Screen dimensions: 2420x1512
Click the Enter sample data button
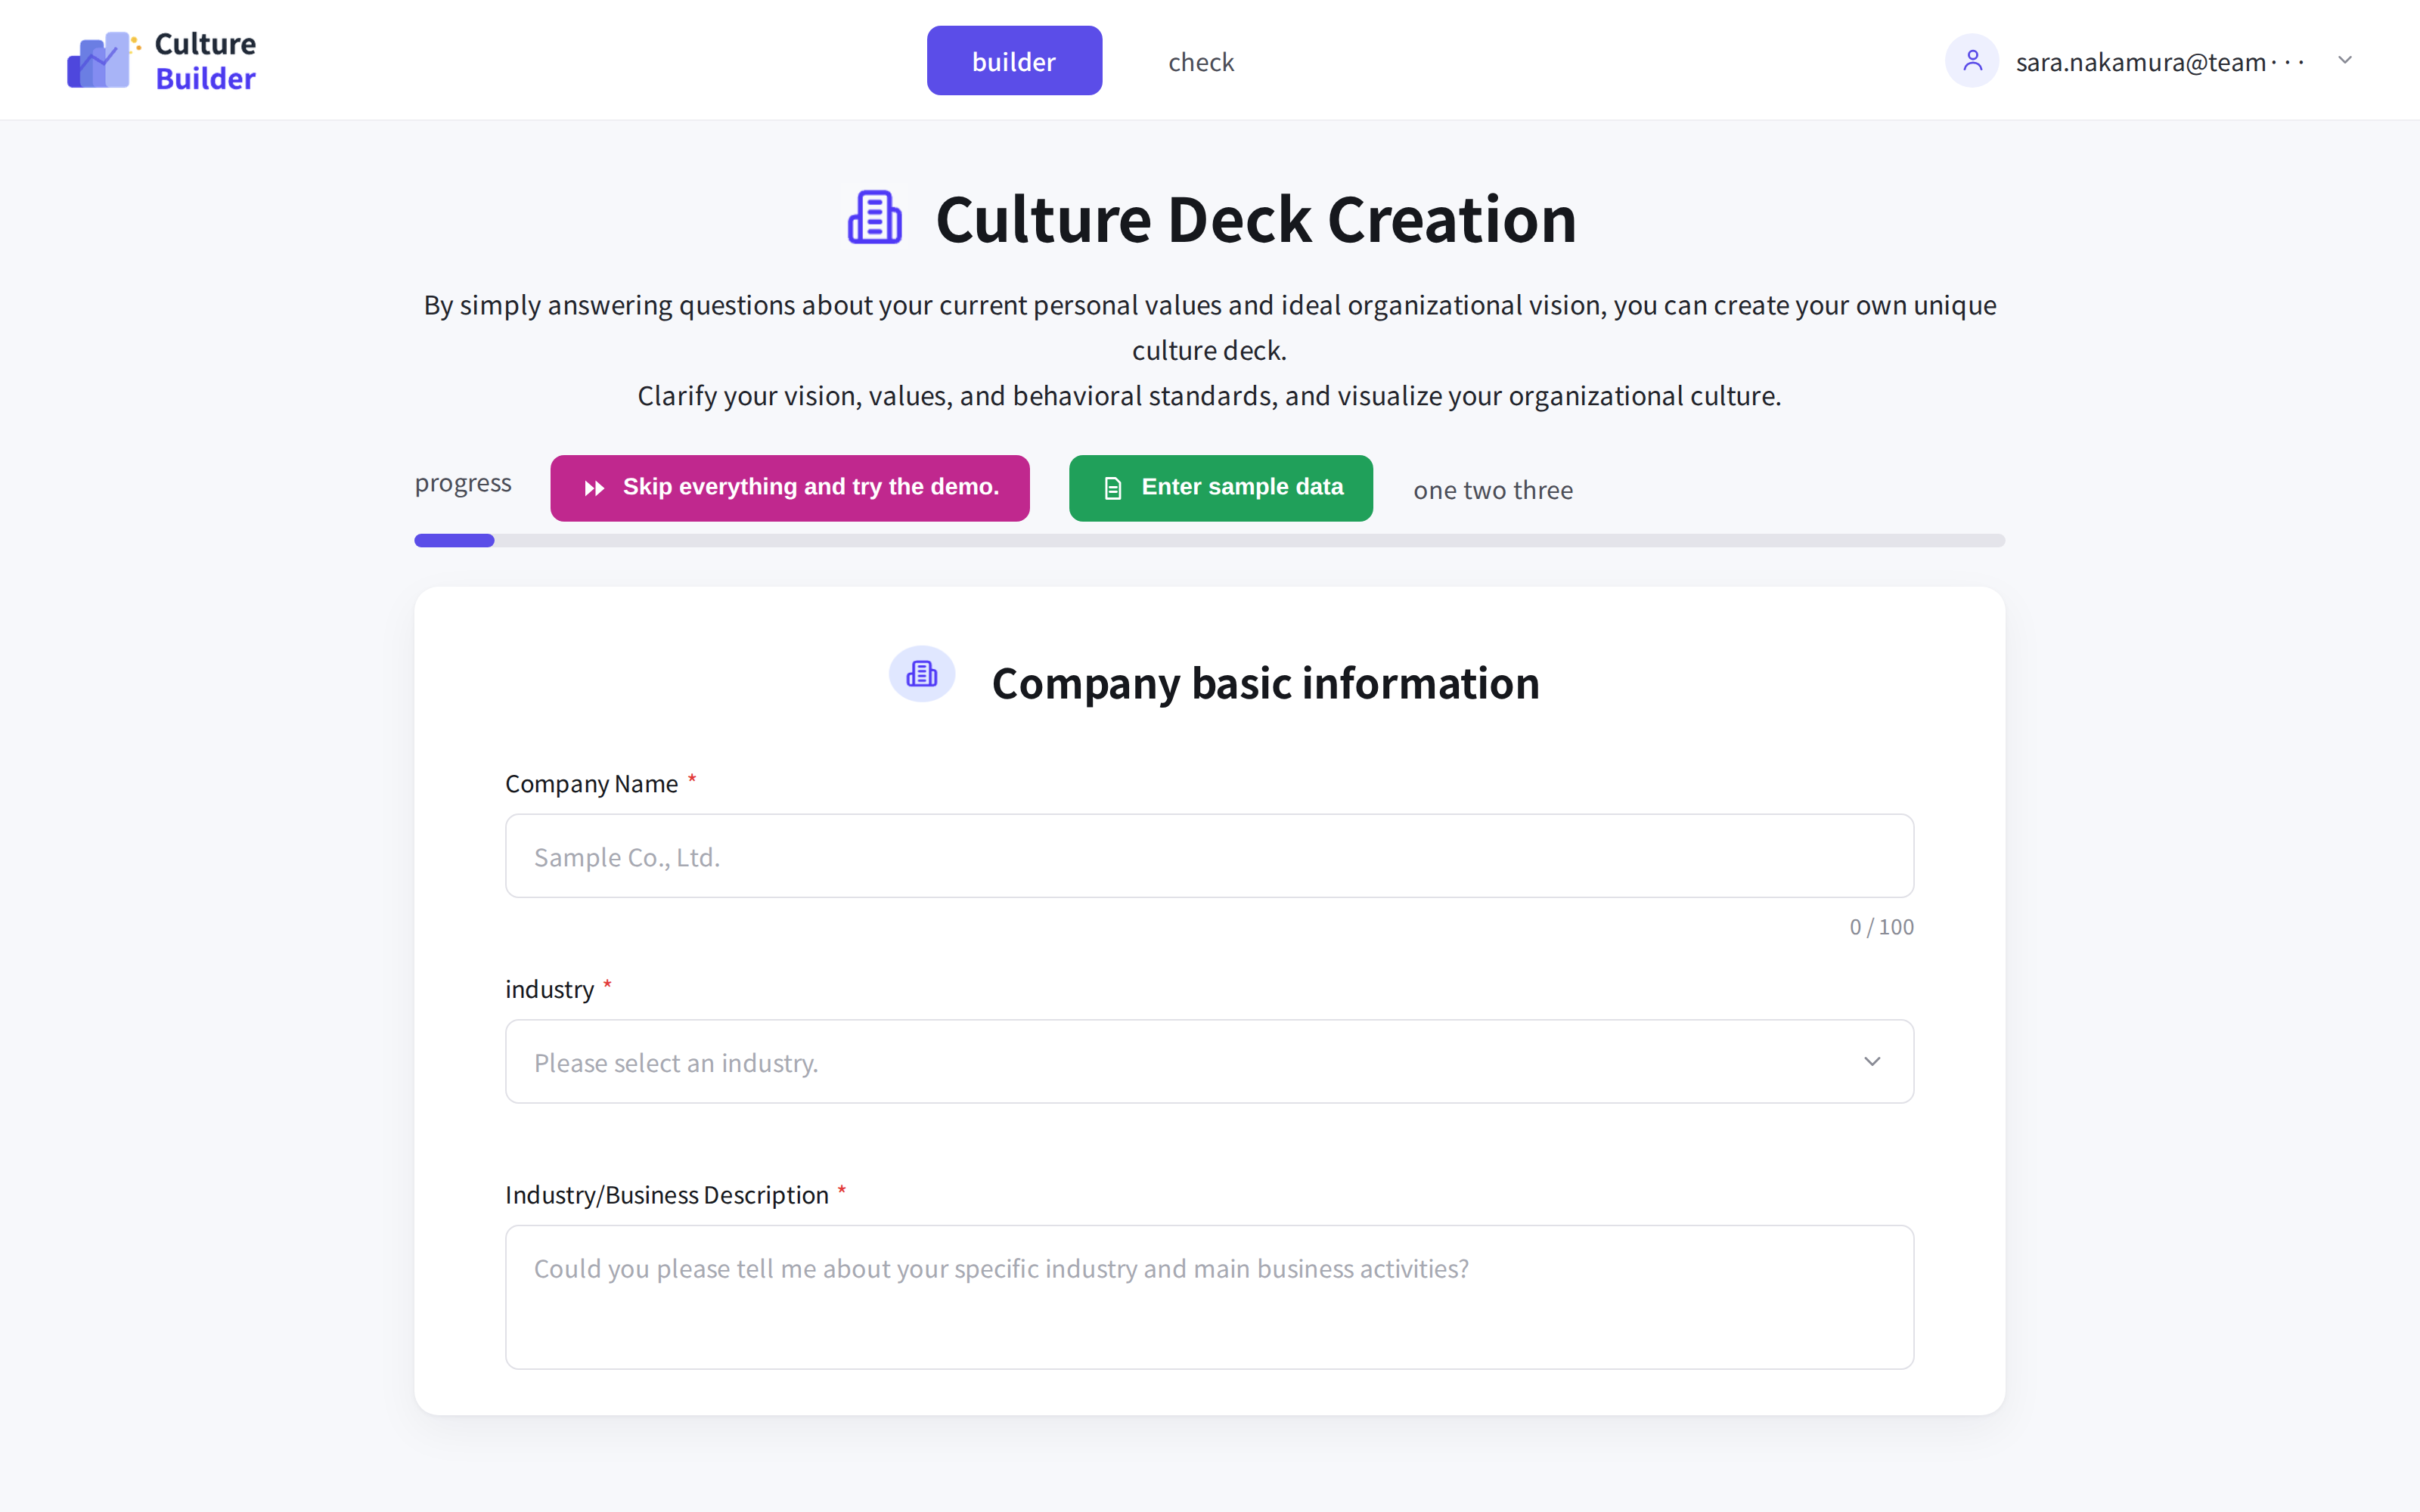click(x=1220, y=488)
